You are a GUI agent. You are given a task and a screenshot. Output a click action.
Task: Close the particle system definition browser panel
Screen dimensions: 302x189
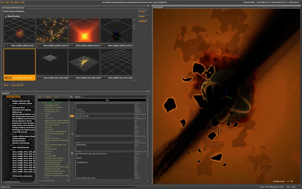tap(148, 6)
